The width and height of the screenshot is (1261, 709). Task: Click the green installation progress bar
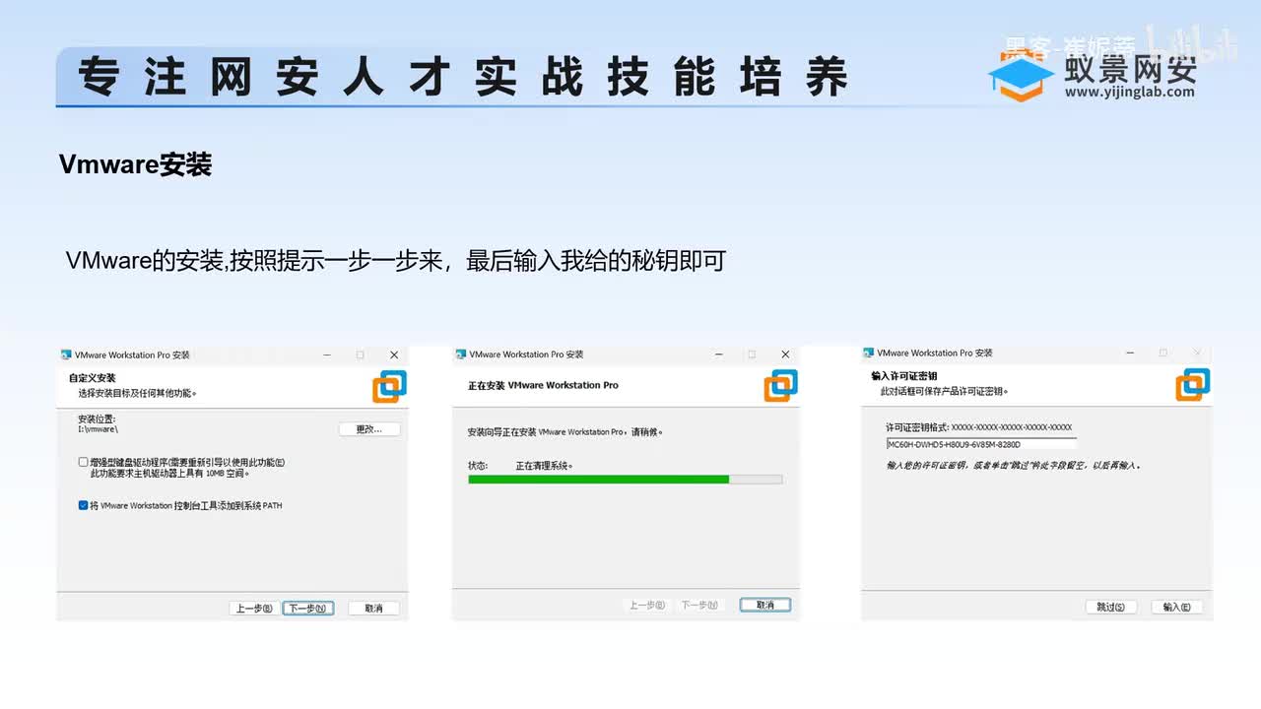tap(625, 480)
